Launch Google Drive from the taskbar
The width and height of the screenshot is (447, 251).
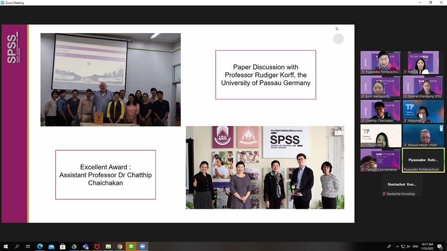(x=74, y=247)
